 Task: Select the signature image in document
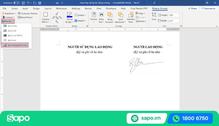coord(146,66)
